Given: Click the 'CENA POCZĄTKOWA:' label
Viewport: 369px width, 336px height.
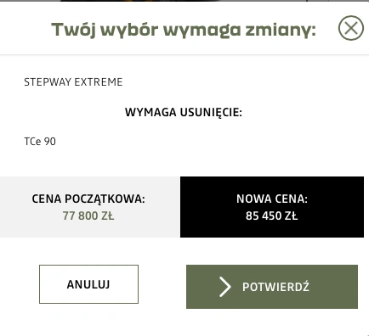Looking at the screenshot, I should 88,199.
